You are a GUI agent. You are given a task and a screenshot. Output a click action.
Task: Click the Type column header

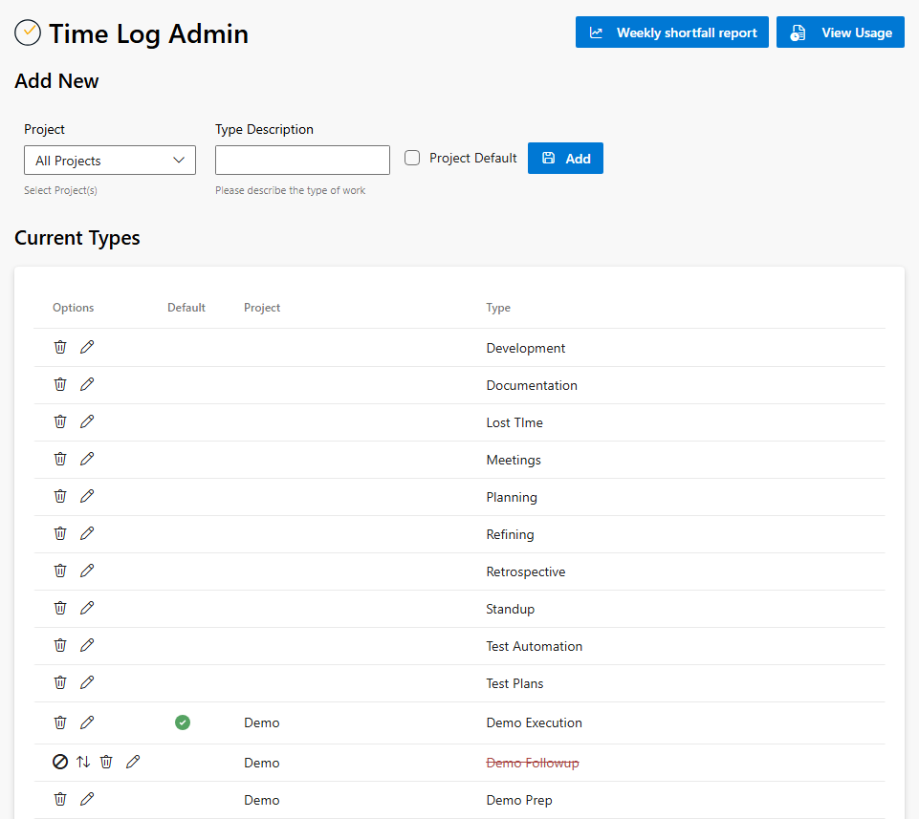(498, 308)
